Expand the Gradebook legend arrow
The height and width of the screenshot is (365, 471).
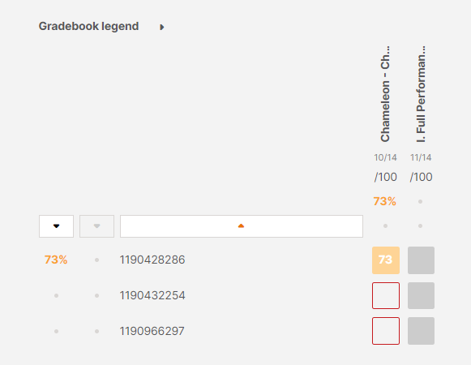tap(162, 27)
